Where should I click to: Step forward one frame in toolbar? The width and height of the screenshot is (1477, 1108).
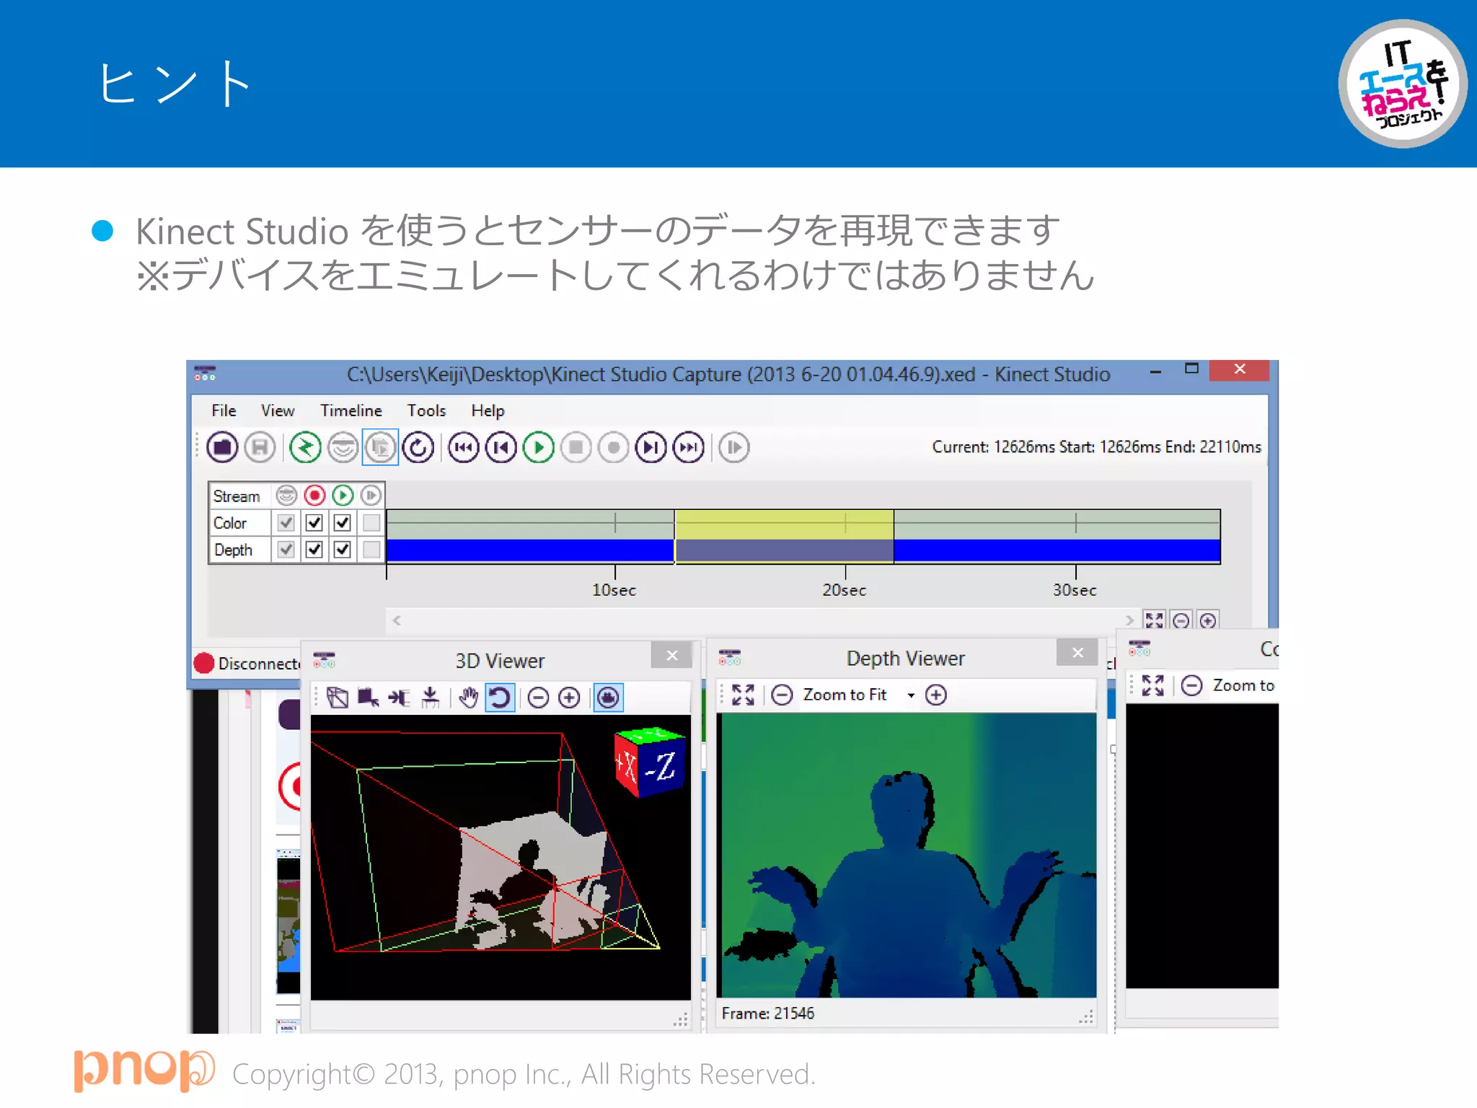click(651, 447)
